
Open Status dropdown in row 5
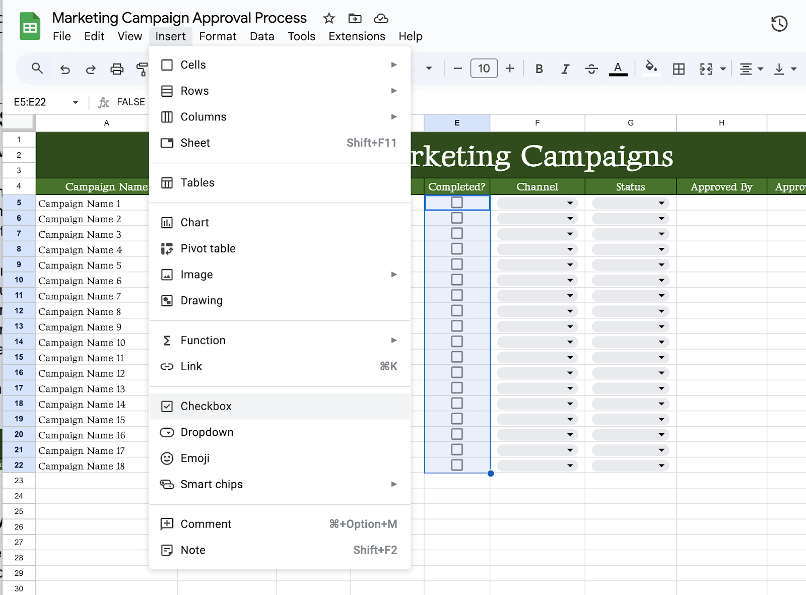630,203
